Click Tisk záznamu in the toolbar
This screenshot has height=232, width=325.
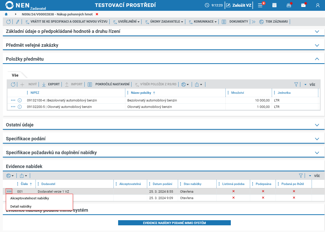[x=274, y=22]
